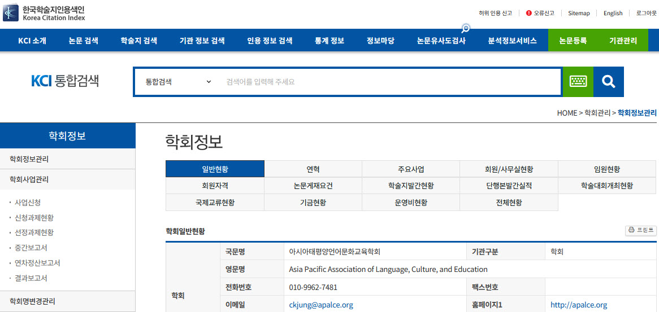Click into the search keyword input field
Image resolution: width=659 pixels, height=312 pixels.
[390, 82]
